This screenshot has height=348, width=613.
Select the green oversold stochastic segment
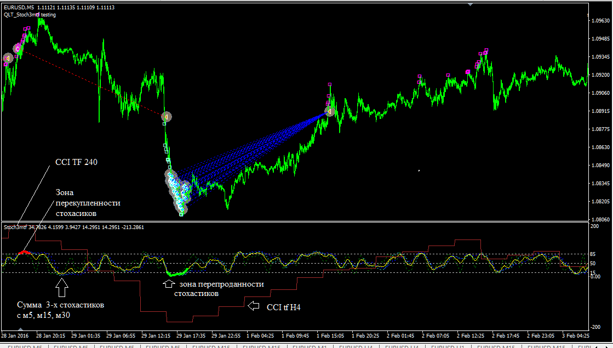pos(178,272)
